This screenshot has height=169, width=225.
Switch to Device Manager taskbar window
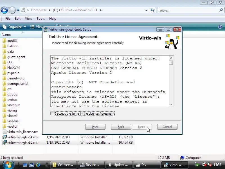[x=91, y=165]
